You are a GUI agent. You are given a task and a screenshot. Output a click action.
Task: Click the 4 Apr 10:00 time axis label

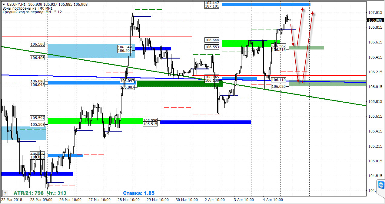pyautogui.click(x=273, y=200)
